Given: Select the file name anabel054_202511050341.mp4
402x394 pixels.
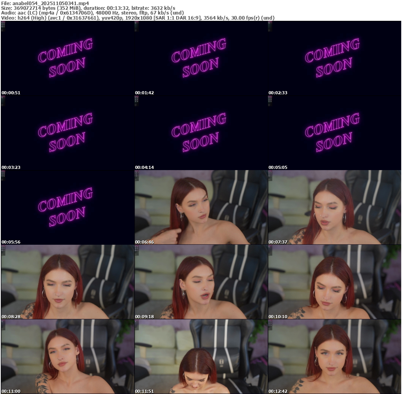Looking at the screenshot, I should [x=51, y=3].
